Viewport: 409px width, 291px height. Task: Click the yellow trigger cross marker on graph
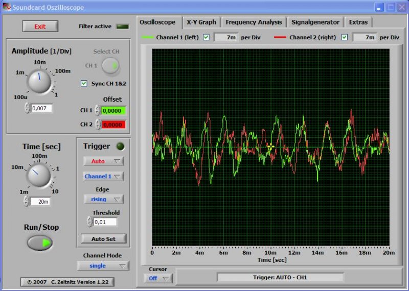coord(270,147)
